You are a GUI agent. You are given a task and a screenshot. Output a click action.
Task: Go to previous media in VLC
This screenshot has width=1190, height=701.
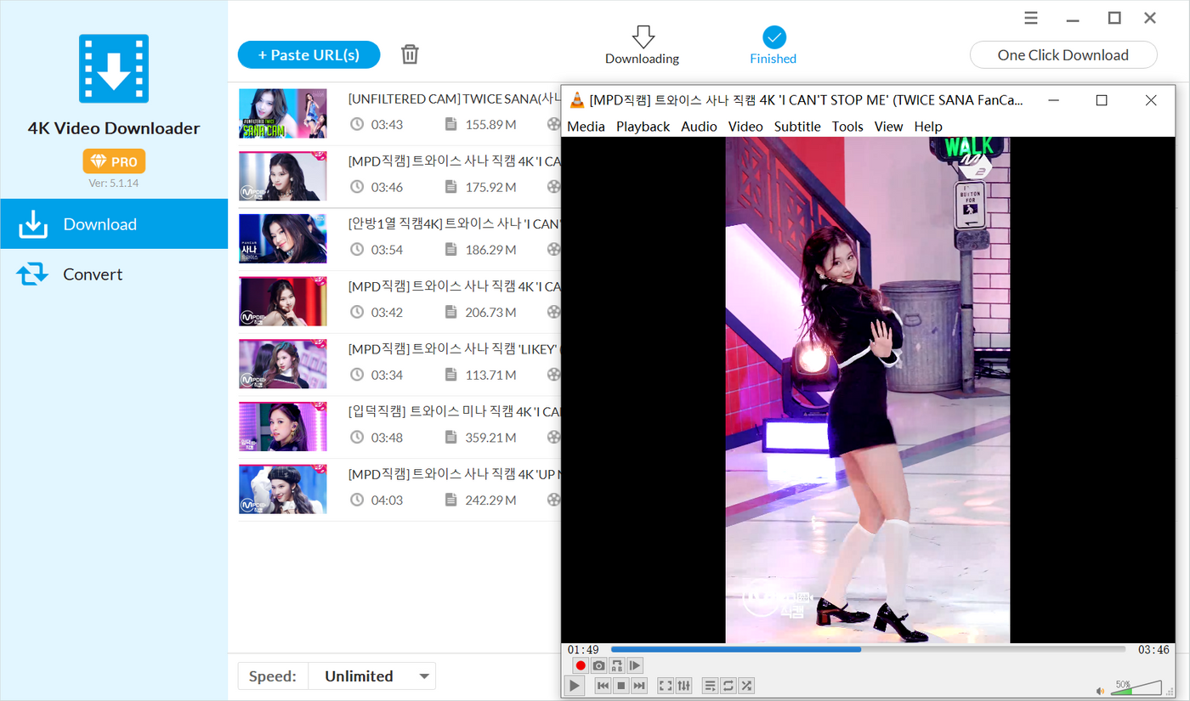tap(603, 685)
